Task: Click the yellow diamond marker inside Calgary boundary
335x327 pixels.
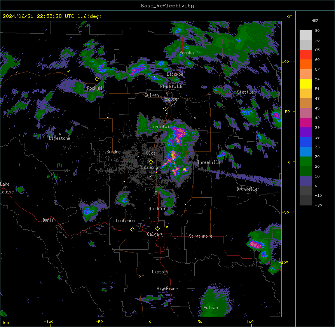Action: [157, 229]
